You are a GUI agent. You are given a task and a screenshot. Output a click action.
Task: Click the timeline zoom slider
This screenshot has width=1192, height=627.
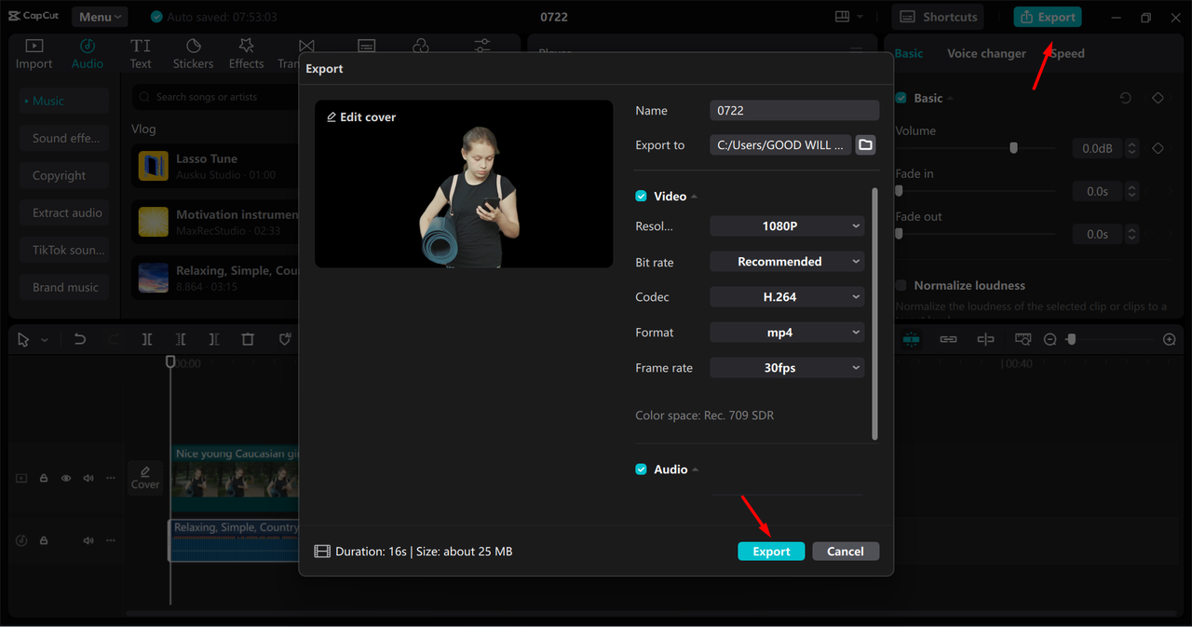click(x=1071, y=340)
